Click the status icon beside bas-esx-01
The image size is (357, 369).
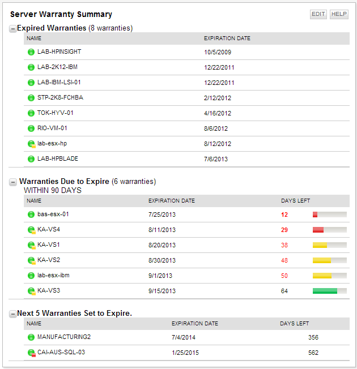click(x=31, y=214)
